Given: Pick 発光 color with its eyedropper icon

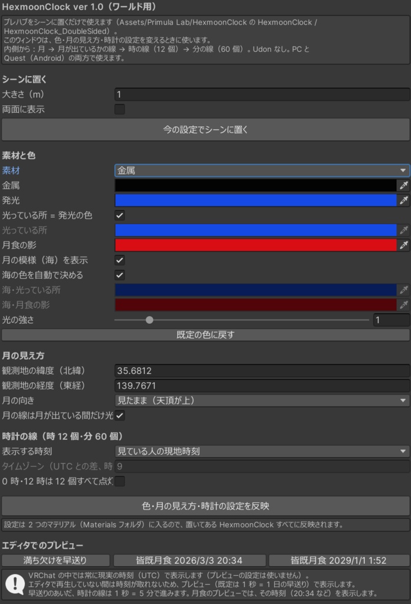Looking at the screenshot, I should [x=403, y=201].
